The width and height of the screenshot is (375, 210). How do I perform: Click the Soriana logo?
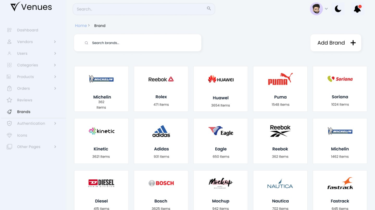(x=340, y=79)
